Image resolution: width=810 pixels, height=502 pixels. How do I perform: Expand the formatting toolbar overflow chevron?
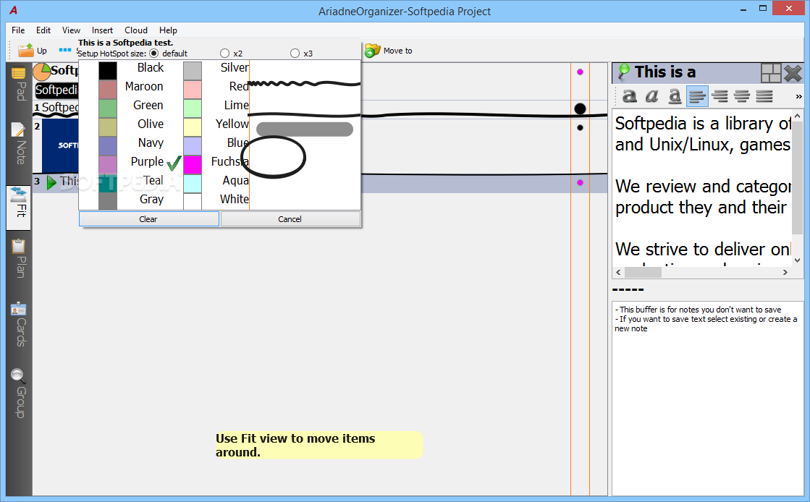798,97
